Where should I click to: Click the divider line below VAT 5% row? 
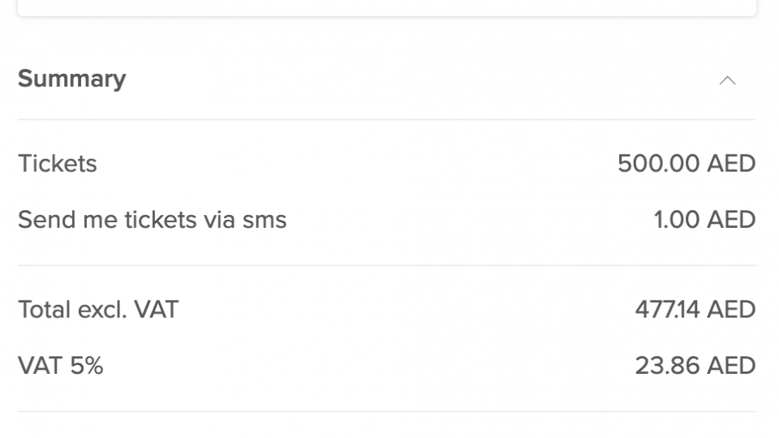(386, 411)
